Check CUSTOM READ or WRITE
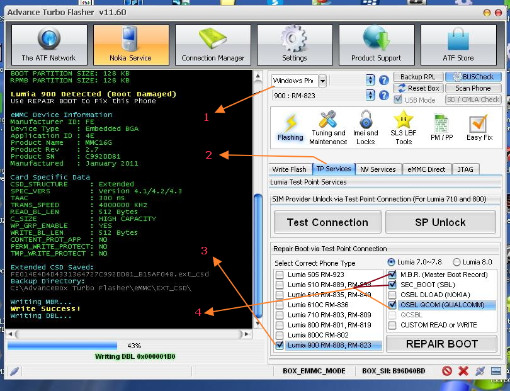 click(x=392, y=325)
